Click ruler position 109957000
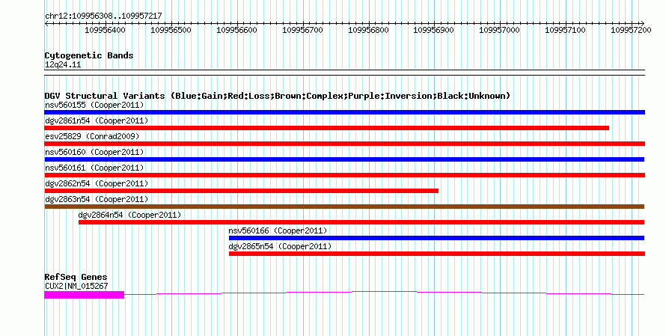Screen dimensions: 666x336 tap(500, 30)
